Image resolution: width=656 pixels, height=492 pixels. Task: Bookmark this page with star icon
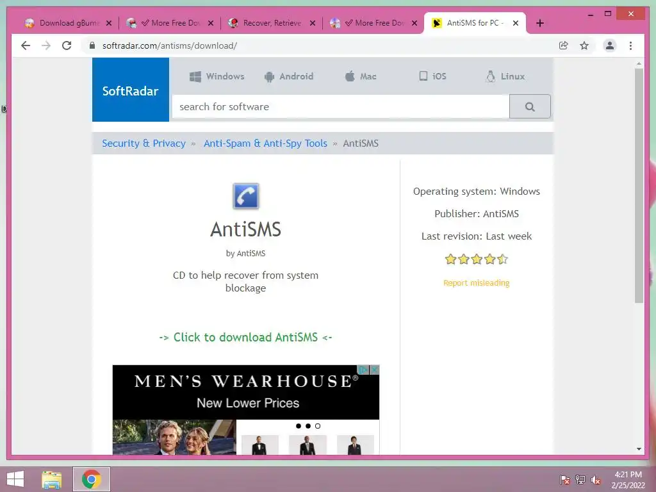point(584,45)
